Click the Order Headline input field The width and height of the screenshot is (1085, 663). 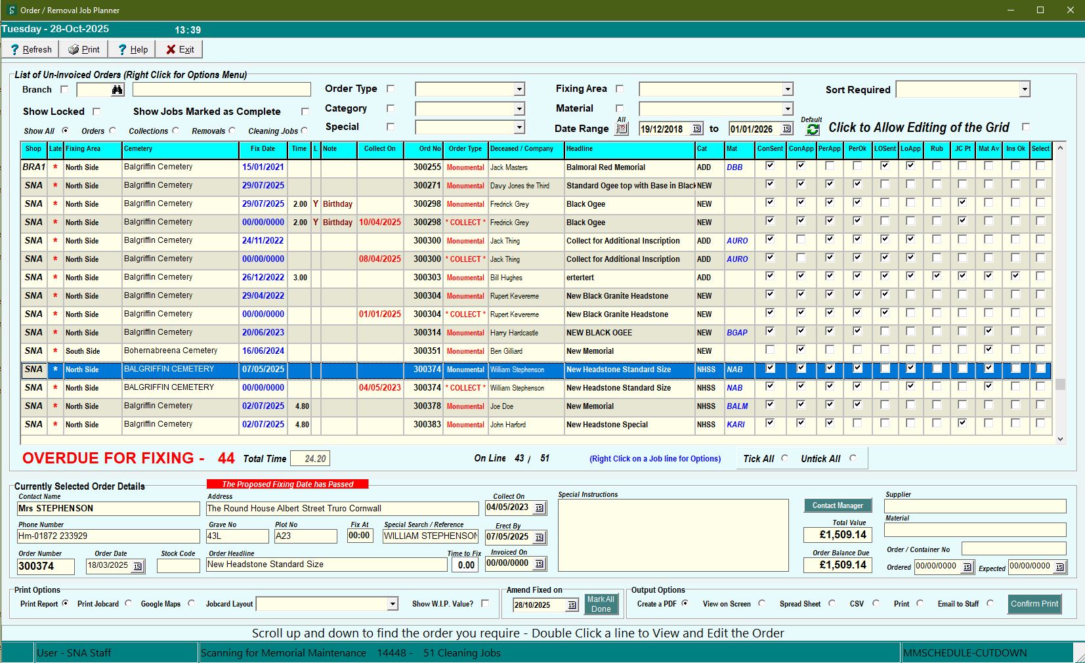click(x=327, y=565)
